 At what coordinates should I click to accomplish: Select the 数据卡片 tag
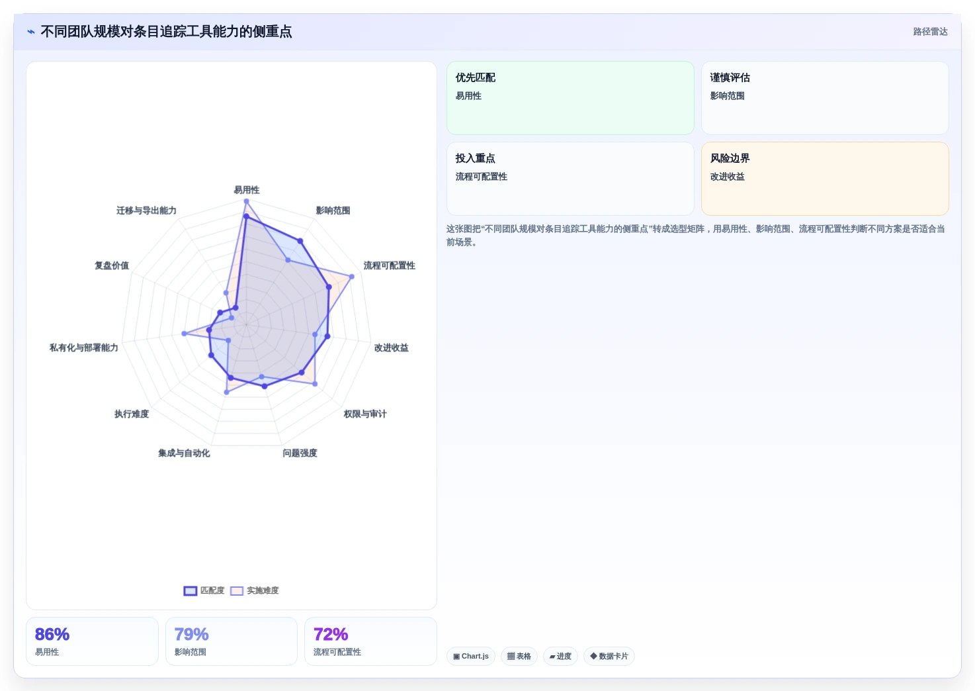609,657
